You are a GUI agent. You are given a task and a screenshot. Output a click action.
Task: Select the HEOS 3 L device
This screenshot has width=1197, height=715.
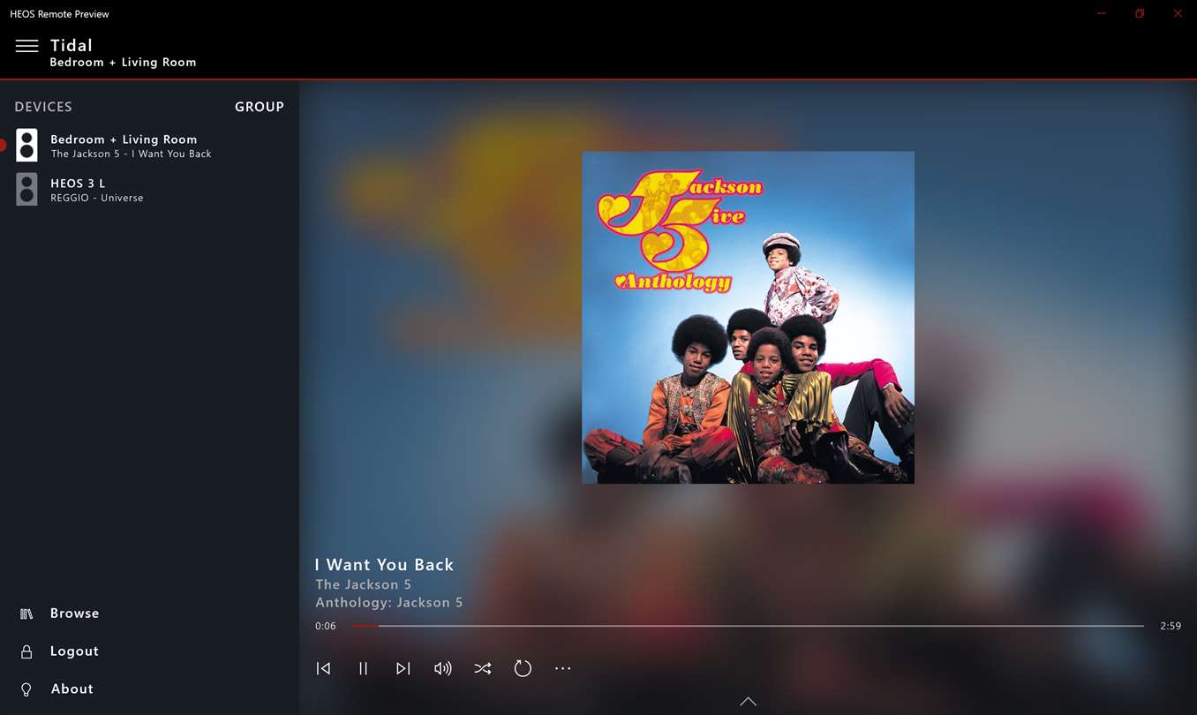pos(150,190)
